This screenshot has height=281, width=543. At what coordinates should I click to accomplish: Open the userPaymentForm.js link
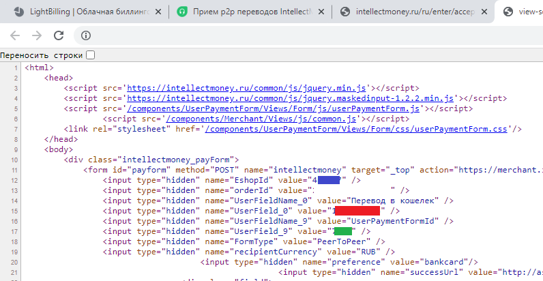coord(274,108)
